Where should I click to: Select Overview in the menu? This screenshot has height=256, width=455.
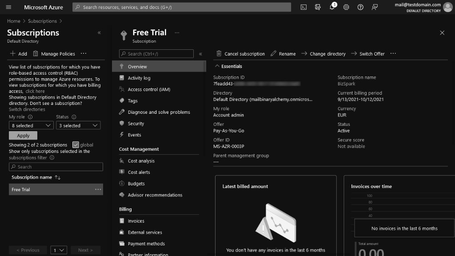point(159,67)
